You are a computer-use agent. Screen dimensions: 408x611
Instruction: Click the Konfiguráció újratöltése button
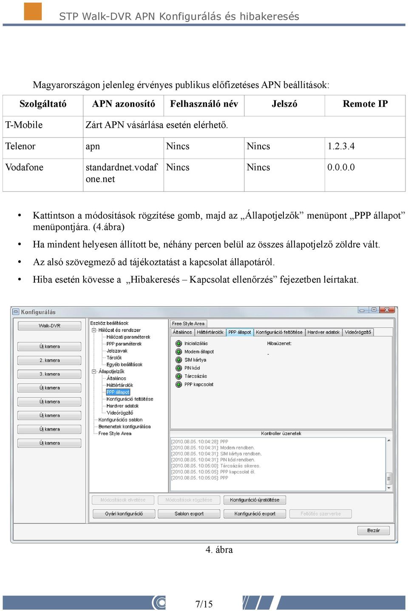click(255, 500)
